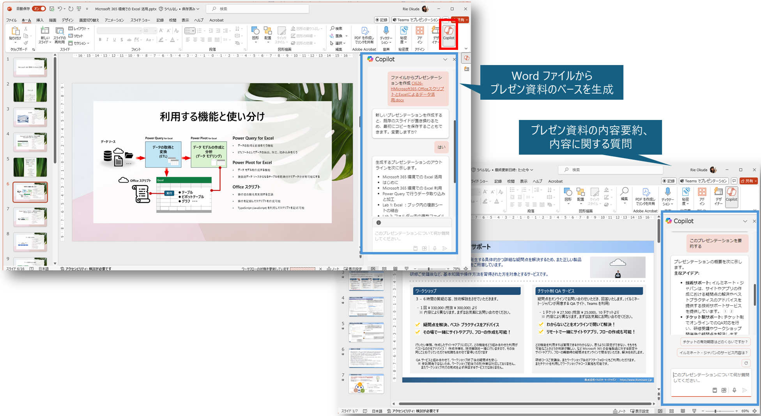Collapse the front Copilot pane with its chevron
761x416 pixels.
(445, 60)
